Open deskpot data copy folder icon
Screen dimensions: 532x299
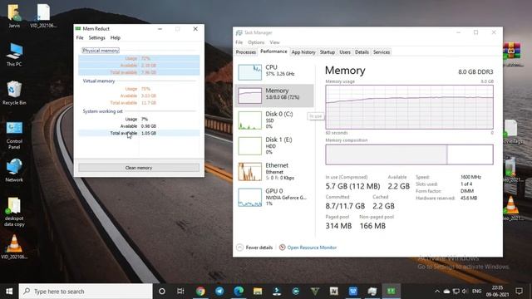(14, 212)
